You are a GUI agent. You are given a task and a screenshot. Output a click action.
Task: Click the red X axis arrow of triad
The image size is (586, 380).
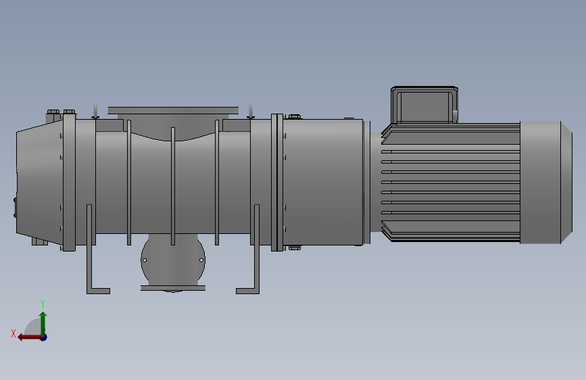point(29,337)
